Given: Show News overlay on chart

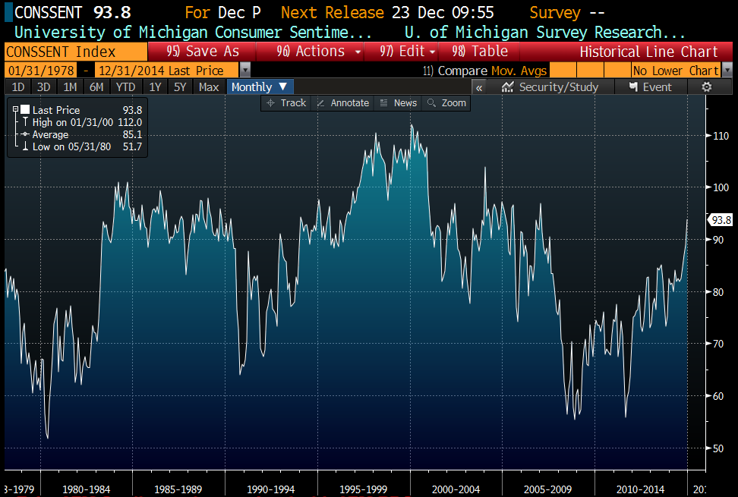Looking at the screenshot, I should [x=398, y=102].
